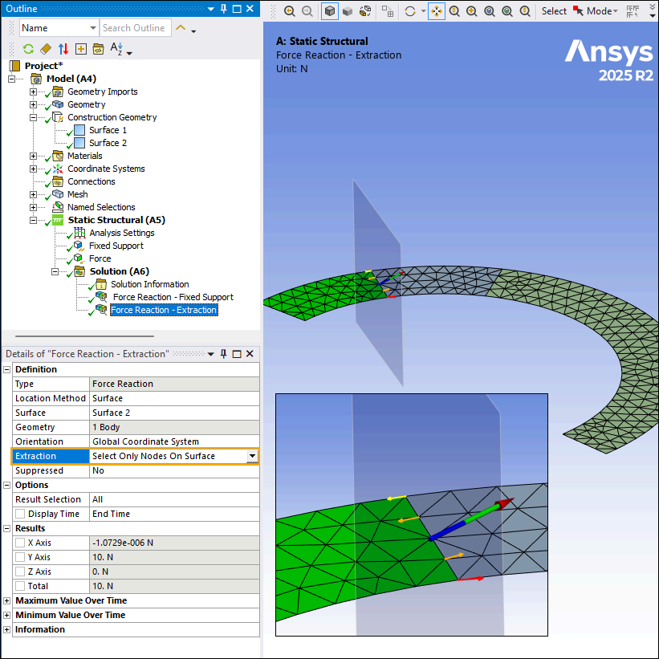Select Surface 2 in the outline
Image resolution: width=659 pixels, height=659 pixels.
(108, 143)
